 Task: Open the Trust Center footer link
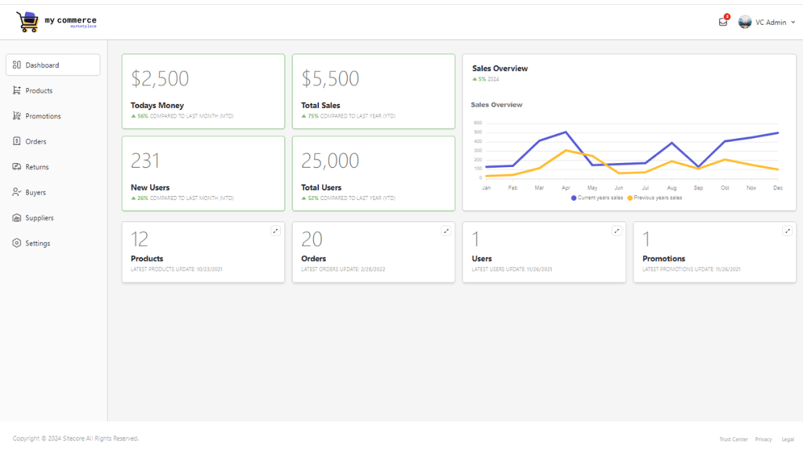[x=733, y=439]
